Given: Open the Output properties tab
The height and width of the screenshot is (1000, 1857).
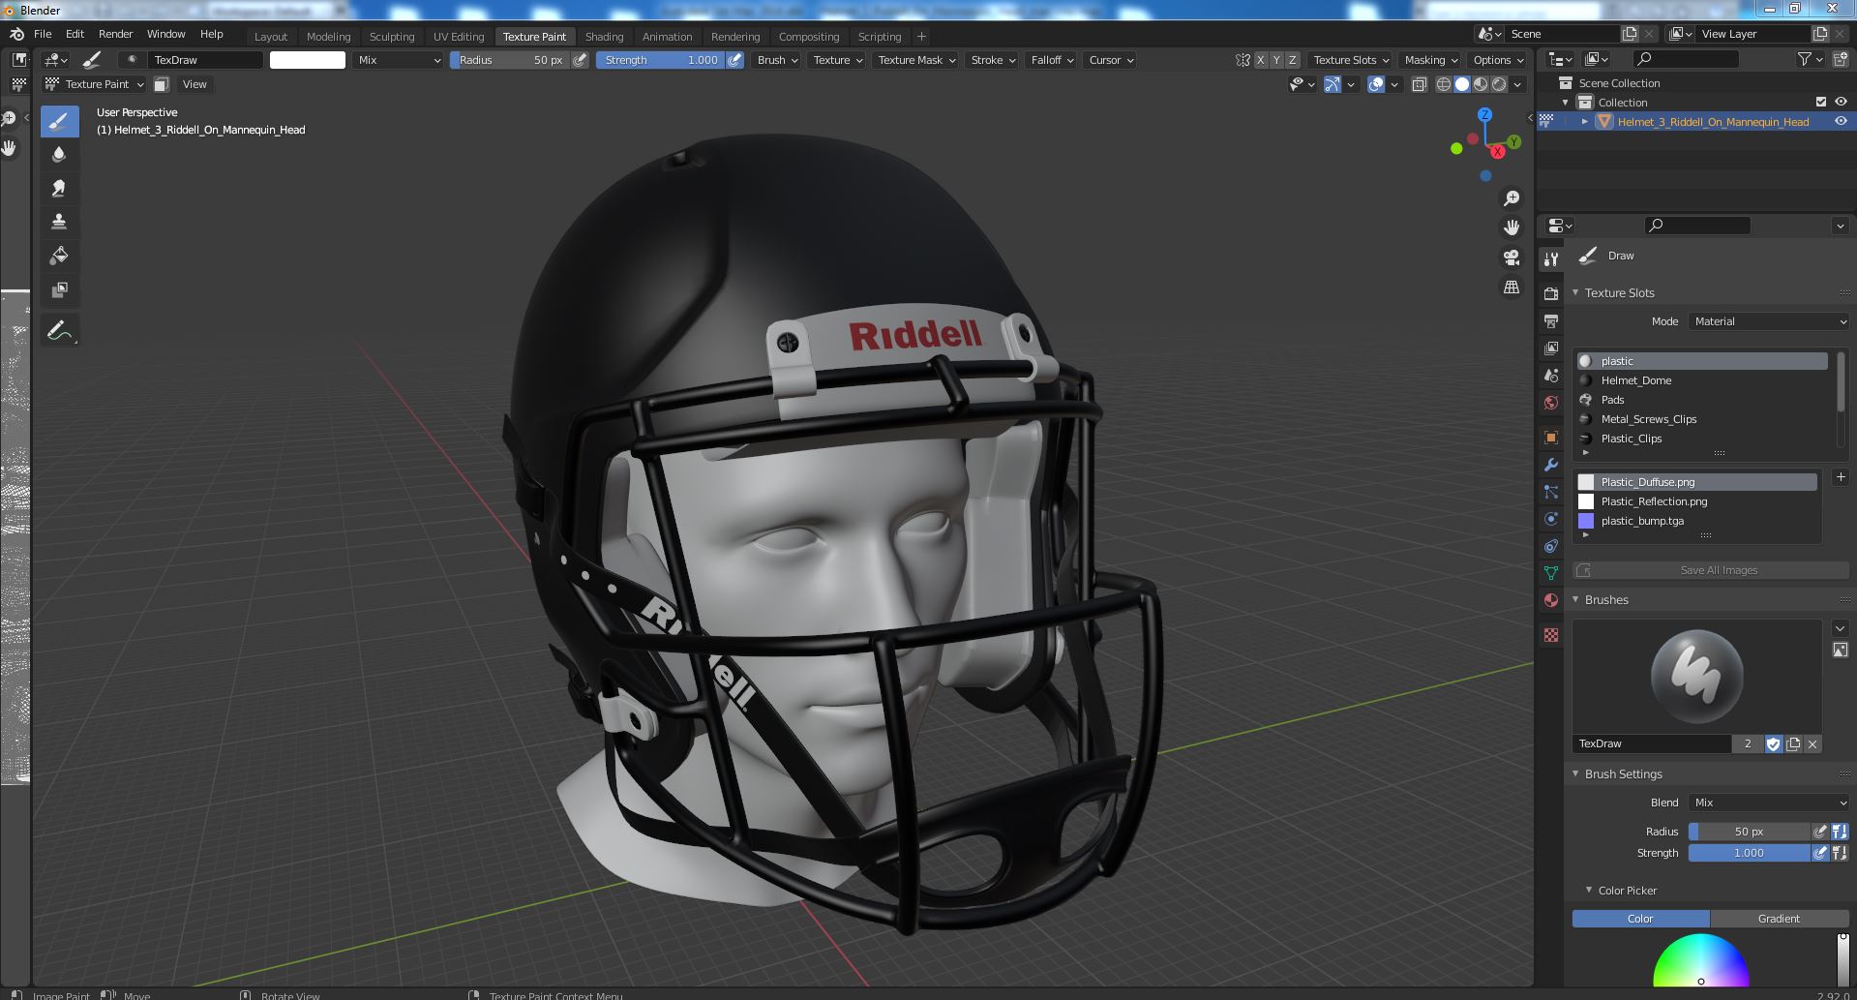Looking at the screenshot, I should [x=1551, y=320].
